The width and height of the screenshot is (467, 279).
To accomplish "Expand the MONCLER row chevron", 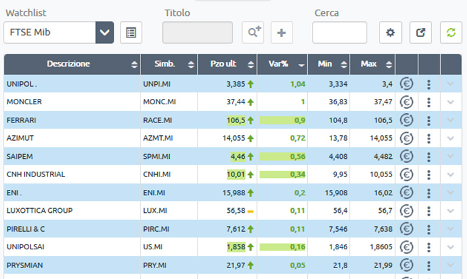I will [451, 103].
